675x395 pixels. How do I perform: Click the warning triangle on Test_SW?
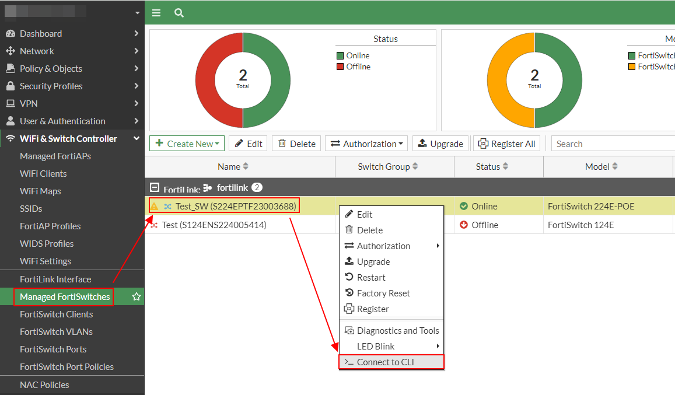coord(154,207)
